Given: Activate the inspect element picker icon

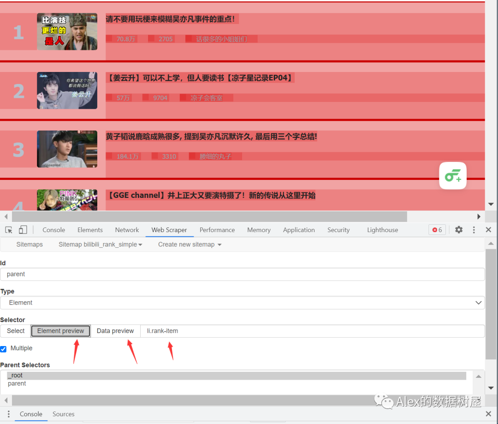Looking at the screenshot, I should pyautogui.click(x=9, y=230).
